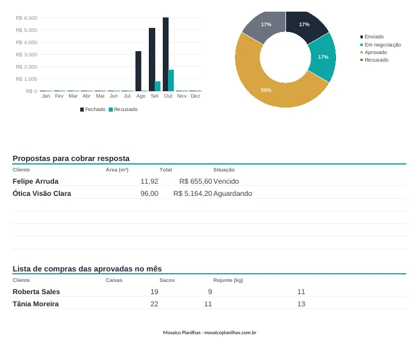Click the Set Recusado teal bar
418x347 pixels.
tap(158, 87)
